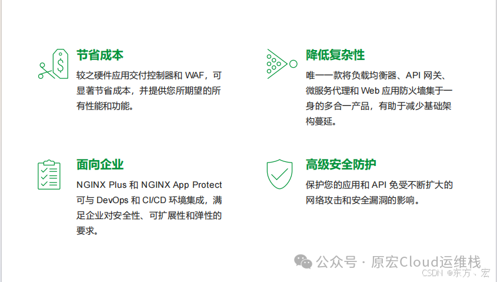Click the 构蔓延。 text ending the complexity paragraph
Viewport: 497px width, 282px height.
click(x=321, y=121)
